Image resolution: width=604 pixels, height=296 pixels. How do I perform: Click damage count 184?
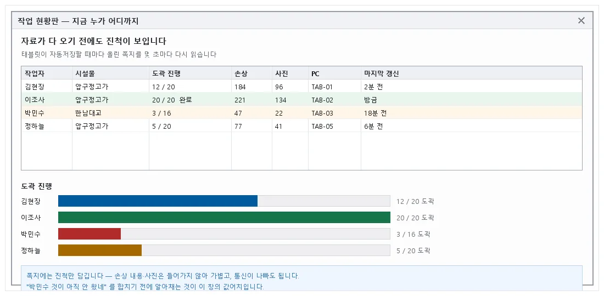251,87
